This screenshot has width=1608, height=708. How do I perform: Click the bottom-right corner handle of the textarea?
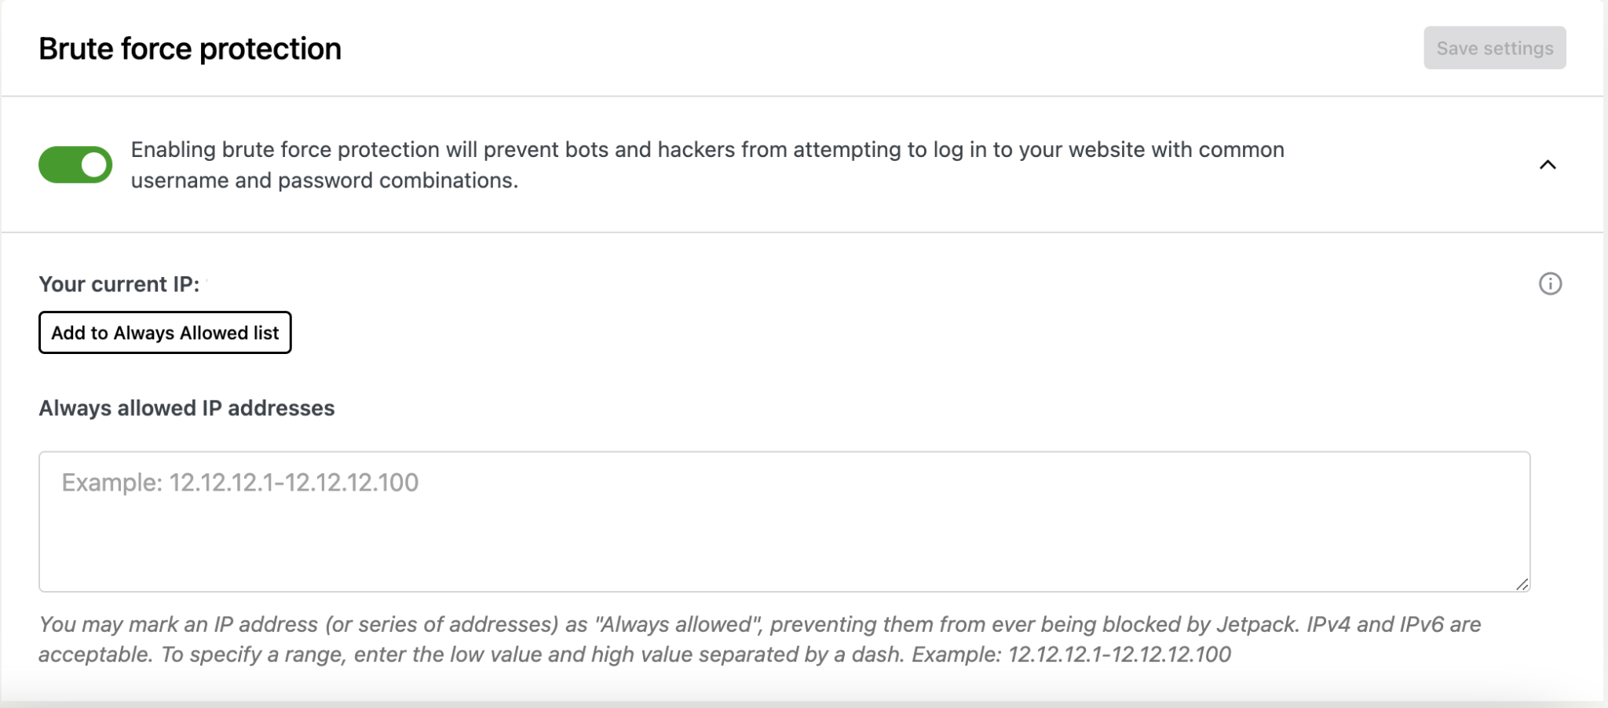pos(1522,584)
